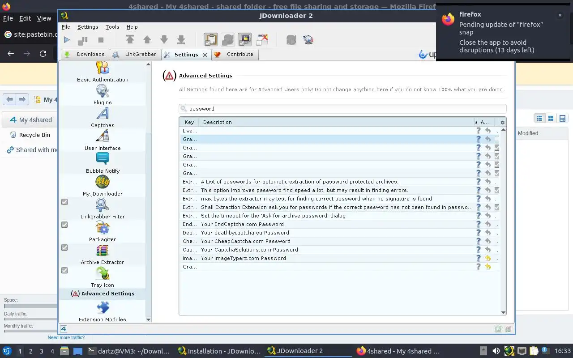Click settings table scroll down arrow
This screenshot has width=573, height=358.
503,312
